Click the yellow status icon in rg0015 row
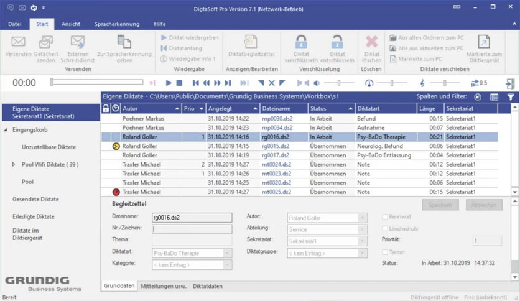This screenshot has height=301, width=520. (x=116, y=146)
